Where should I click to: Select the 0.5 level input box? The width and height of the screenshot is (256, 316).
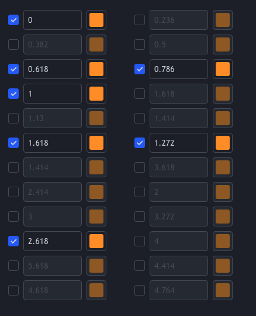point(179,44)
